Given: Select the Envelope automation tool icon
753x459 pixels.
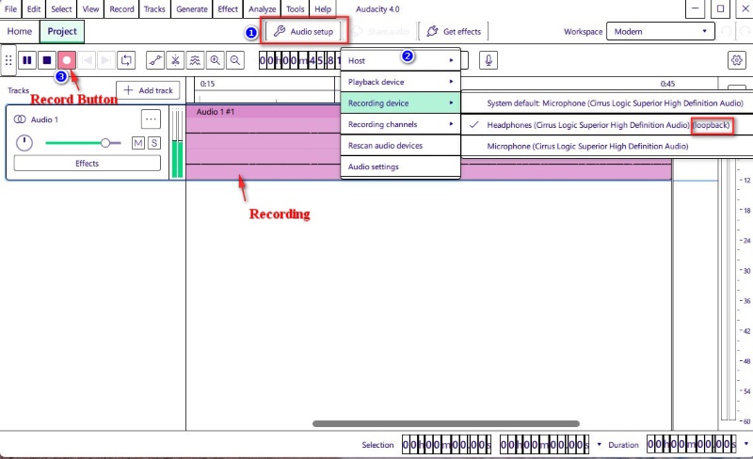Looking at the screenshot, I should pos(155,60).
